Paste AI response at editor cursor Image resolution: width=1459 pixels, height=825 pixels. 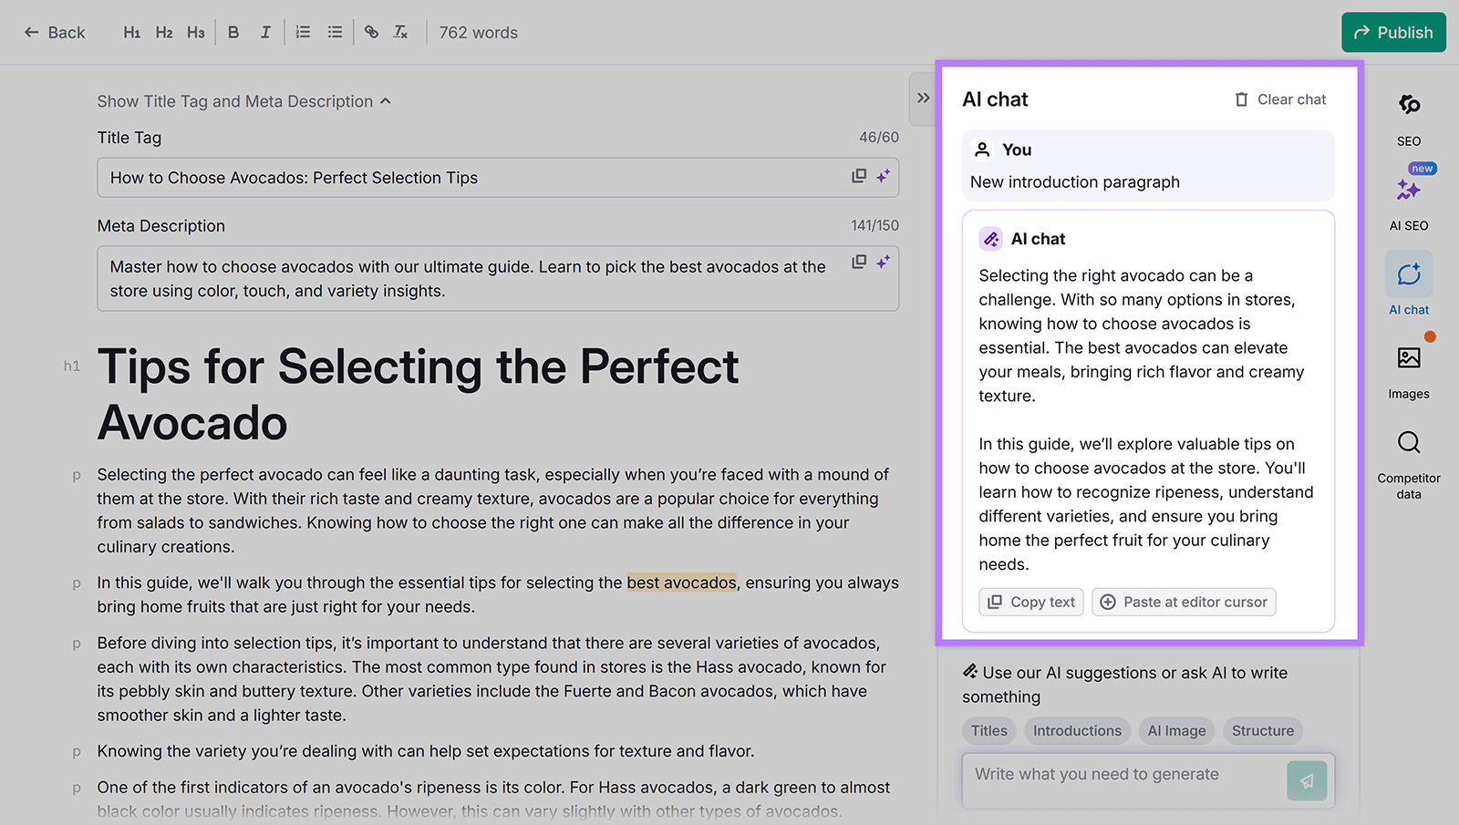(x=1184, y=602)
